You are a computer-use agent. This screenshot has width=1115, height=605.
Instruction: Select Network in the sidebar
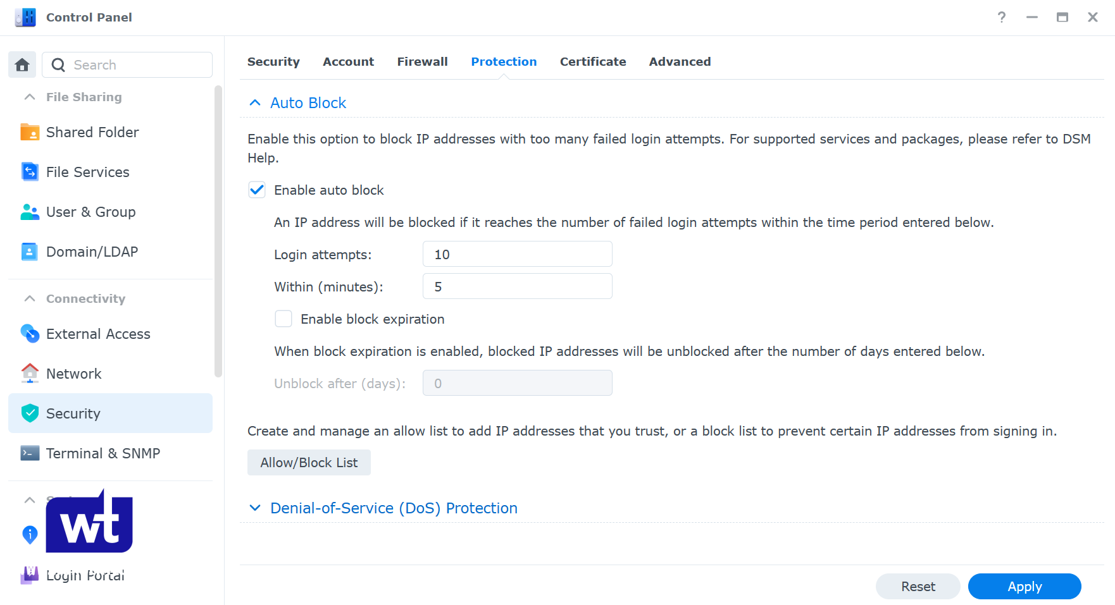[x=73, y=373]
